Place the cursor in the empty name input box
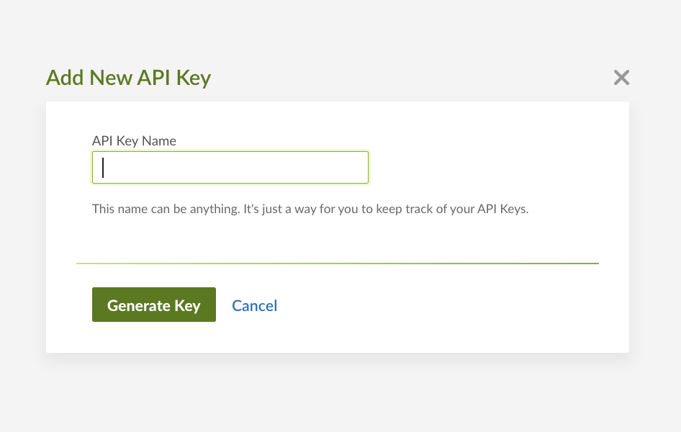The height and width of the screenshot is (432, 681). [230, 167]
